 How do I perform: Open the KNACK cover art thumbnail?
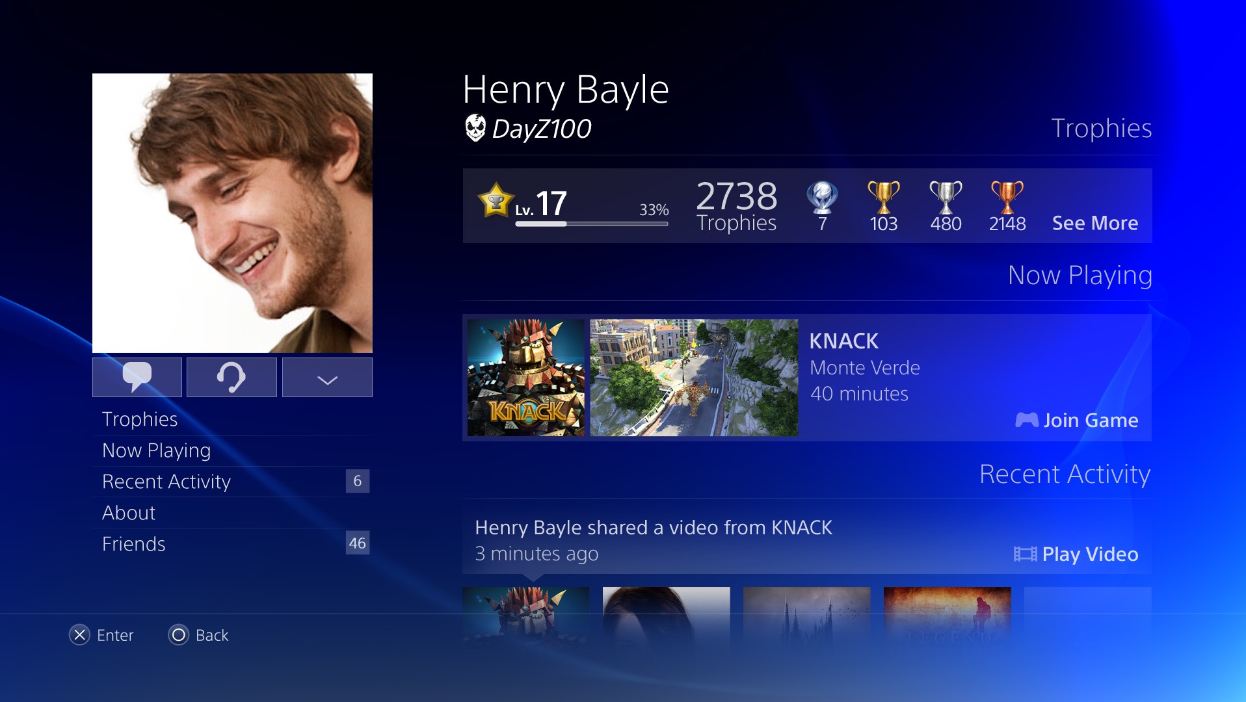(526, 378)
